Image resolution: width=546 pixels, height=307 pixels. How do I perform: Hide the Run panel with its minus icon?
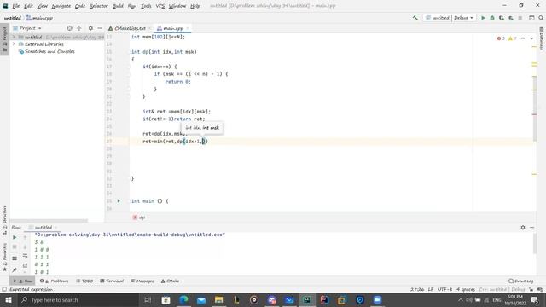pyautogui.click(x=531, y=228)
